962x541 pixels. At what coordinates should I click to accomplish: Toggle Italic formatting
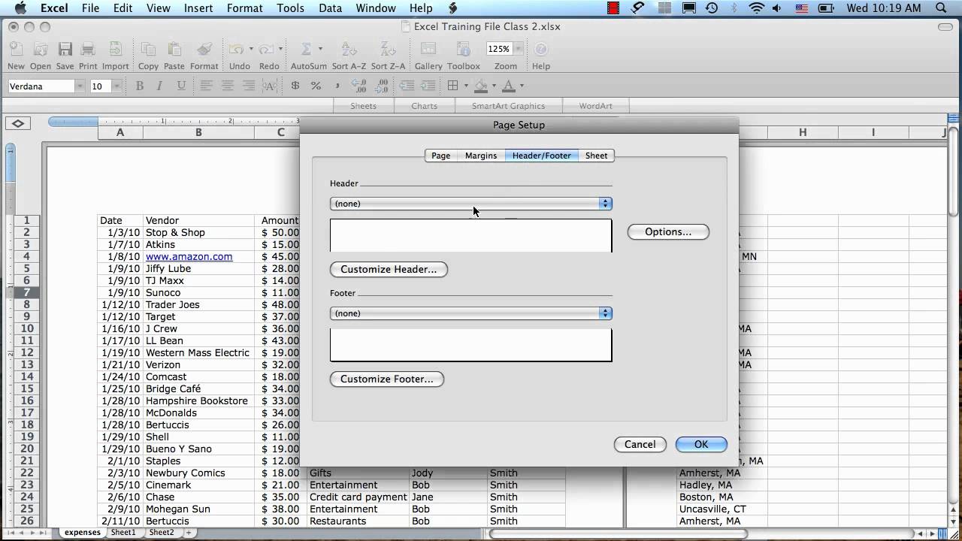159,86
